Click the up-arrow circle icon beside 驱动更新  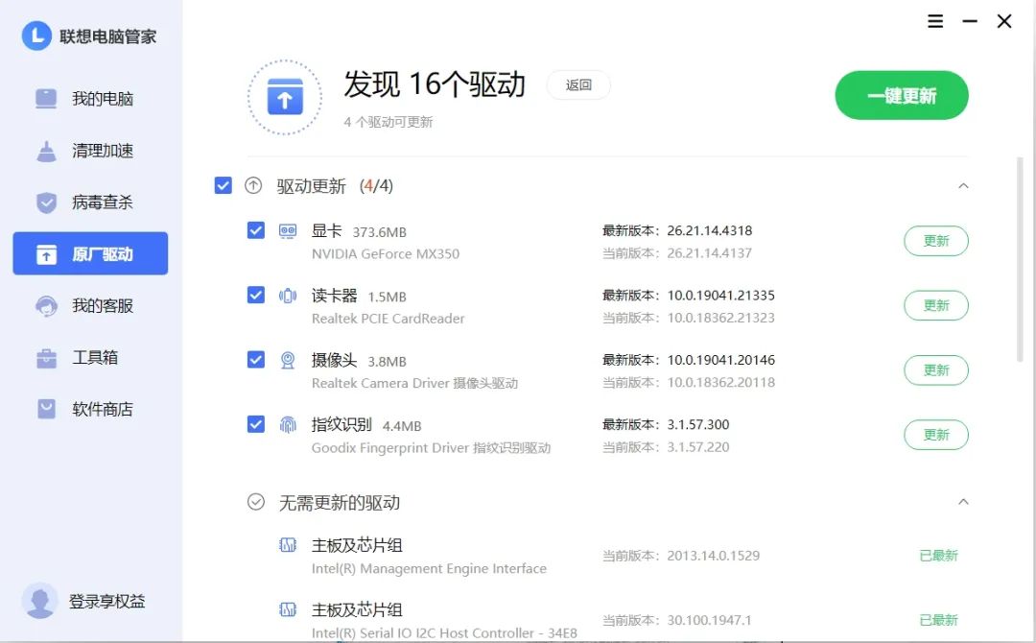(253, 185)
